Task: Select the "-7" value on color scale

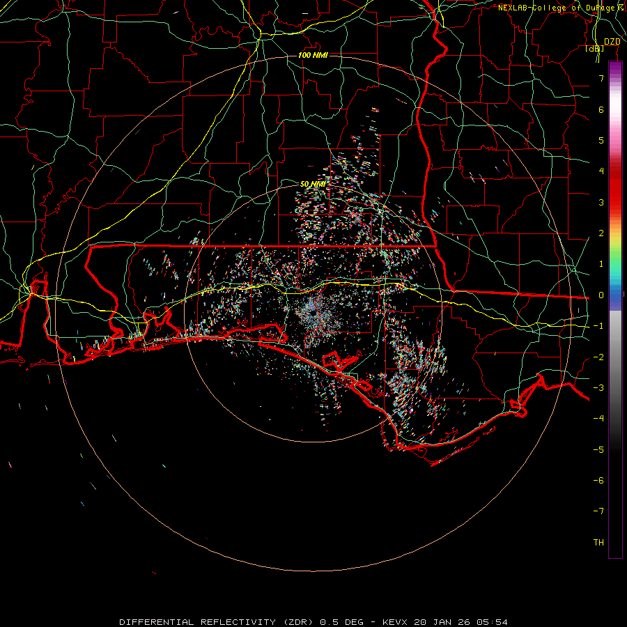Action: tap(598, 511)
